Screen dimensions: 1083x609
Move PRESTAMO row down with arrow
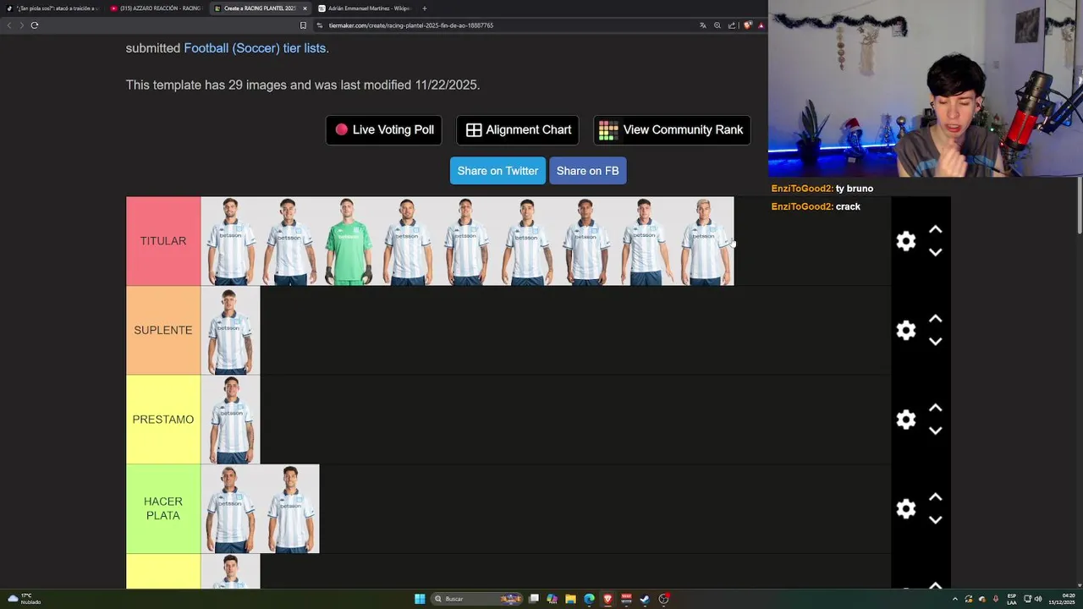pyautogui.click(x=936, y=431)
